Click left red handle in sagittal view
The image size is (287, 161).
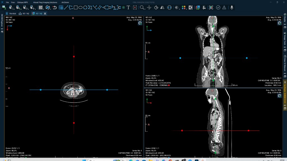tap(182, 131)
